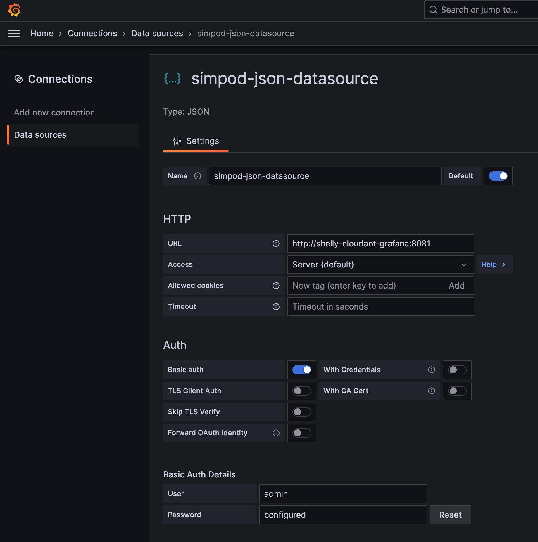Go to Data sources breadcrumb

[x=157, y=33]
